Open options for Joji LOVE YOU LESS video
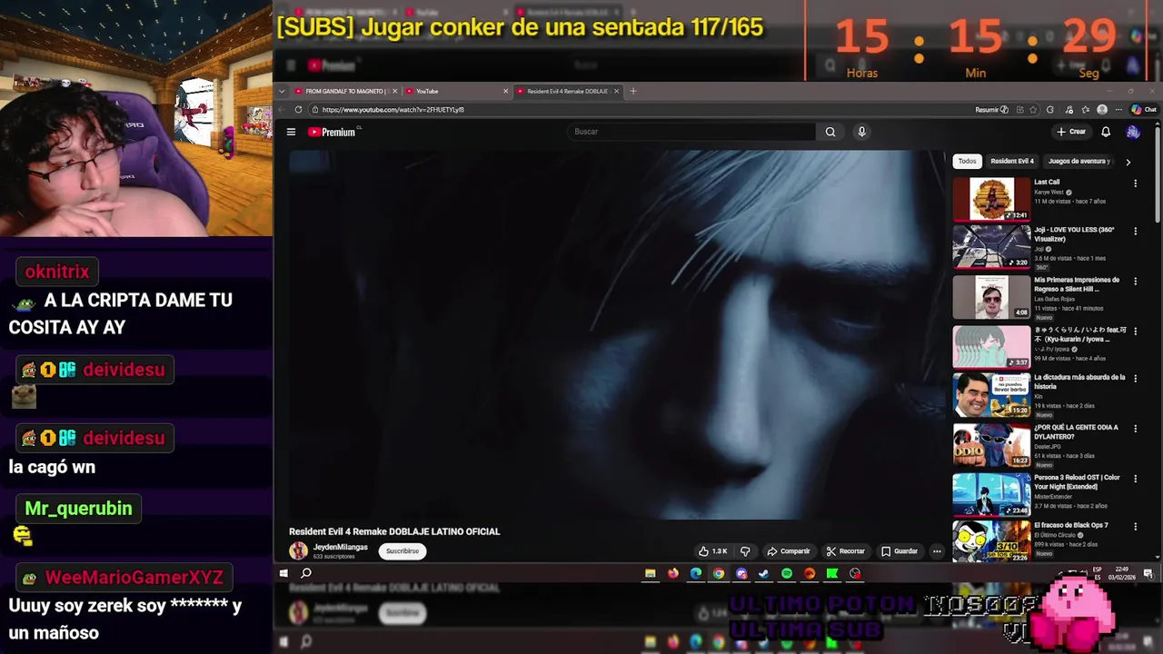This screenshot has width=1163, height=654. pos(1135,231)
